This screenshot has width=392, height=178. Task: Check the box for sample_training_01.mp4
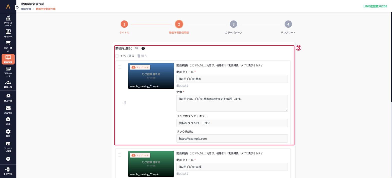pos(119,67)
